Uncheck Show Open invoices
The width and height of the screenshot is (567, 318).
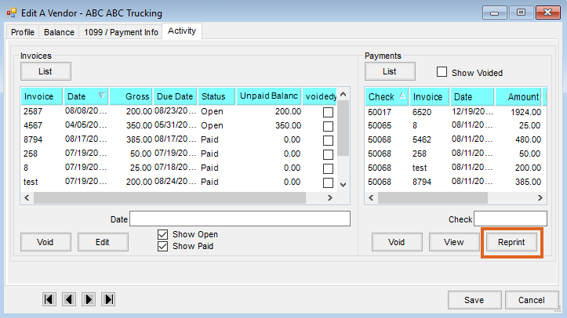point(162,235)
